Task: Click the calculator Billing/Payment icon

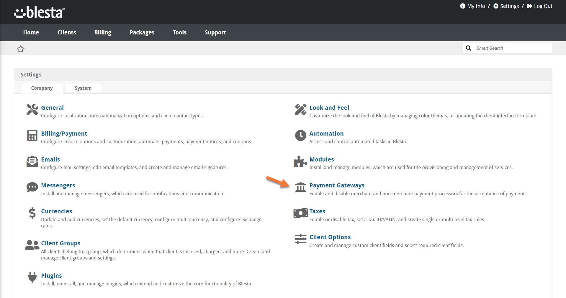Action: tap(32, 136)
